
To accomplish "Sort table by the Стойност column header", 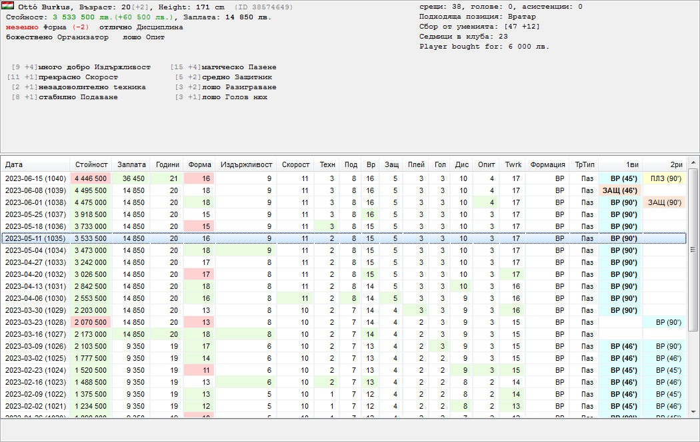I will tap(91, 164).
